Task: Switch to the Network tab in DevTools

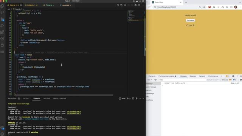Action: pyautogui.click(x=202, y=76)
